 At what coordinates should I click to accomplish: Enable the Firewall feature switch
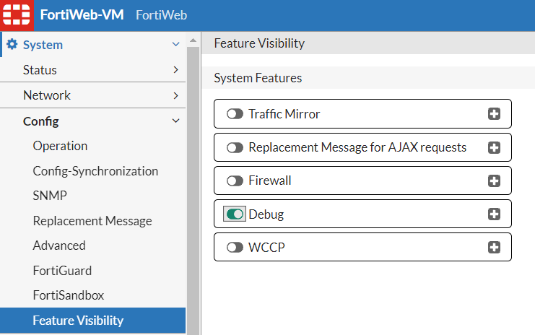click(235, 180)
